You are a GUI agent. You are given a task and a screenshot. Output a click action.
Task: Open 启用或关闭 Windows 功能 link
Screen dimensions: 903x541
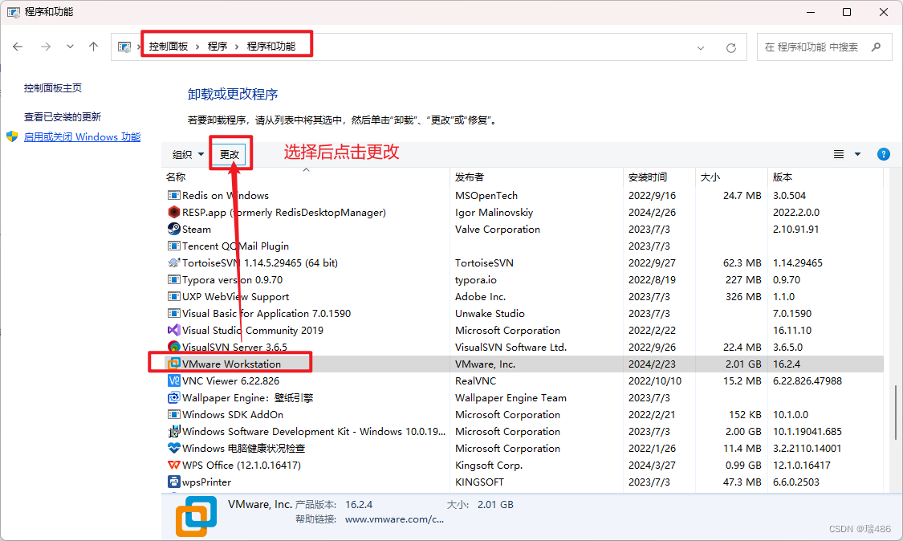tap(82, 136)
